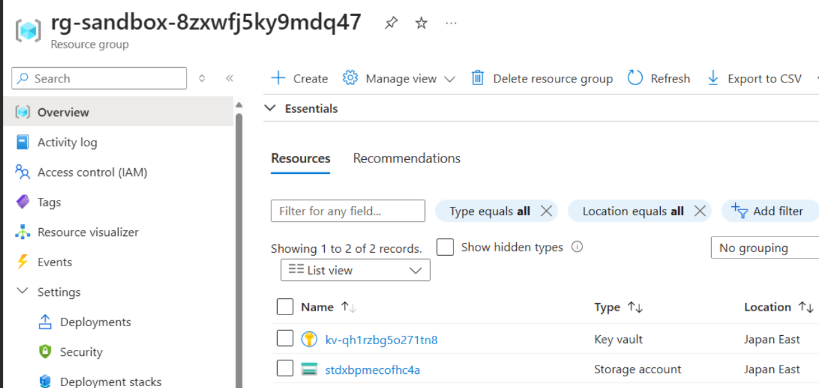Select checkbox for kv-qh1rzbg5o271tn8 row
The image size is (819, 388).
pos(285,338)
